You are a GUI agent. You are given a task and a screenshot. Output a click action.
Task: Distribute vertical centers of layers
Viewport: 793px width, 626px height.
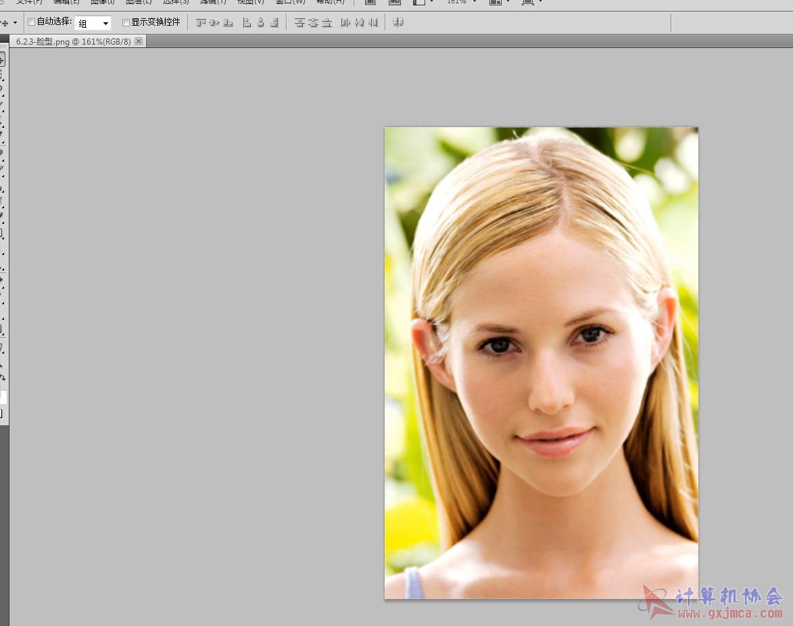click(313, 23)
